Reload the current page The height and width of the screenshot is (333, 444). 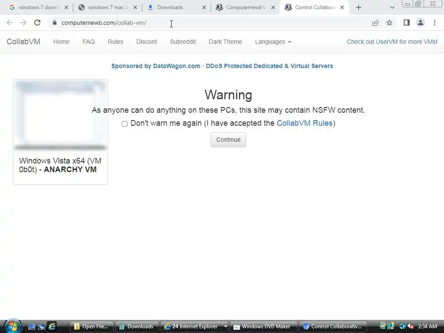pos(37,23)
